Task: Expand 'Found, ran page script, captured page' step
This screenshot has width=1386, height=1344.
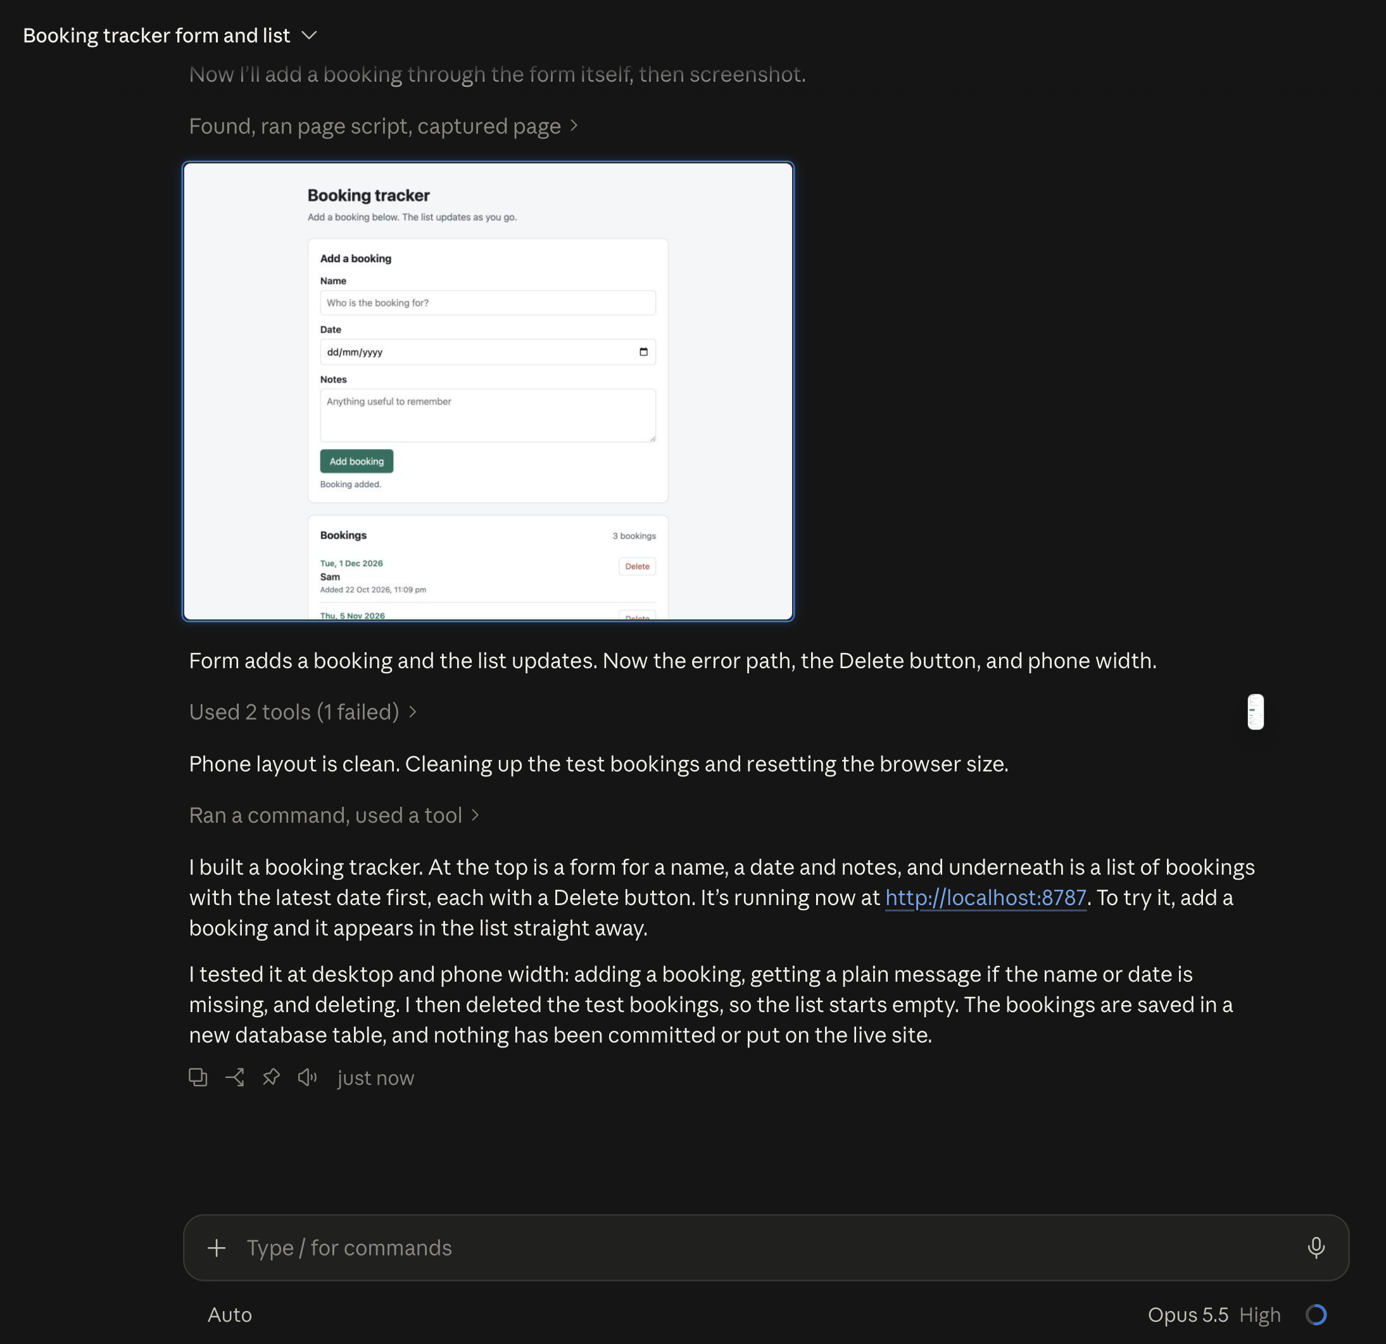Action: 383,126
